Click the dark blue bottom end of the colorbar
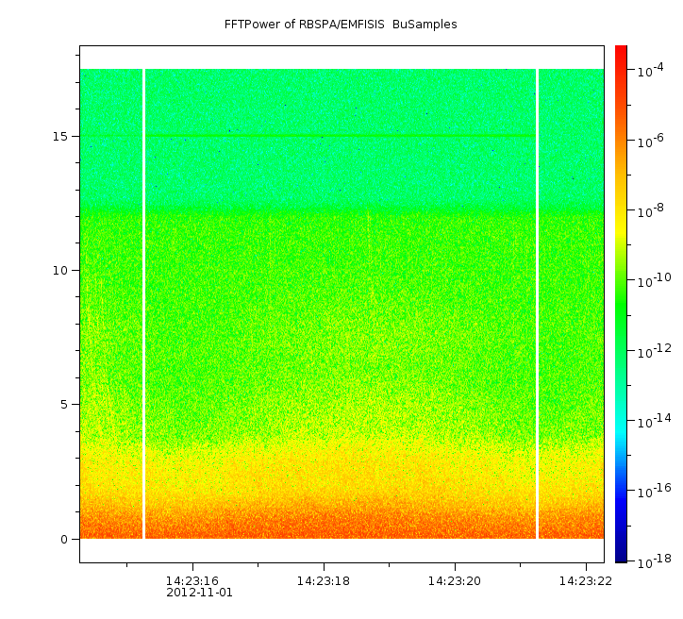683x619 pixels. [621, 558]
